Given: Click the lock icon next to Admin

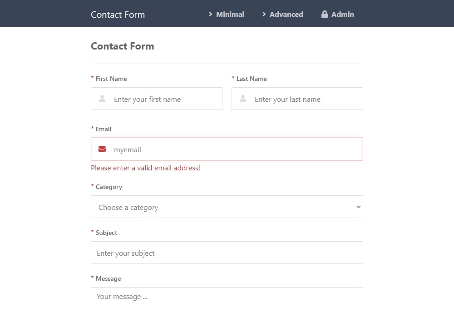Looking at the screenshot, I should pyautogui.click(x=325, y=14).
